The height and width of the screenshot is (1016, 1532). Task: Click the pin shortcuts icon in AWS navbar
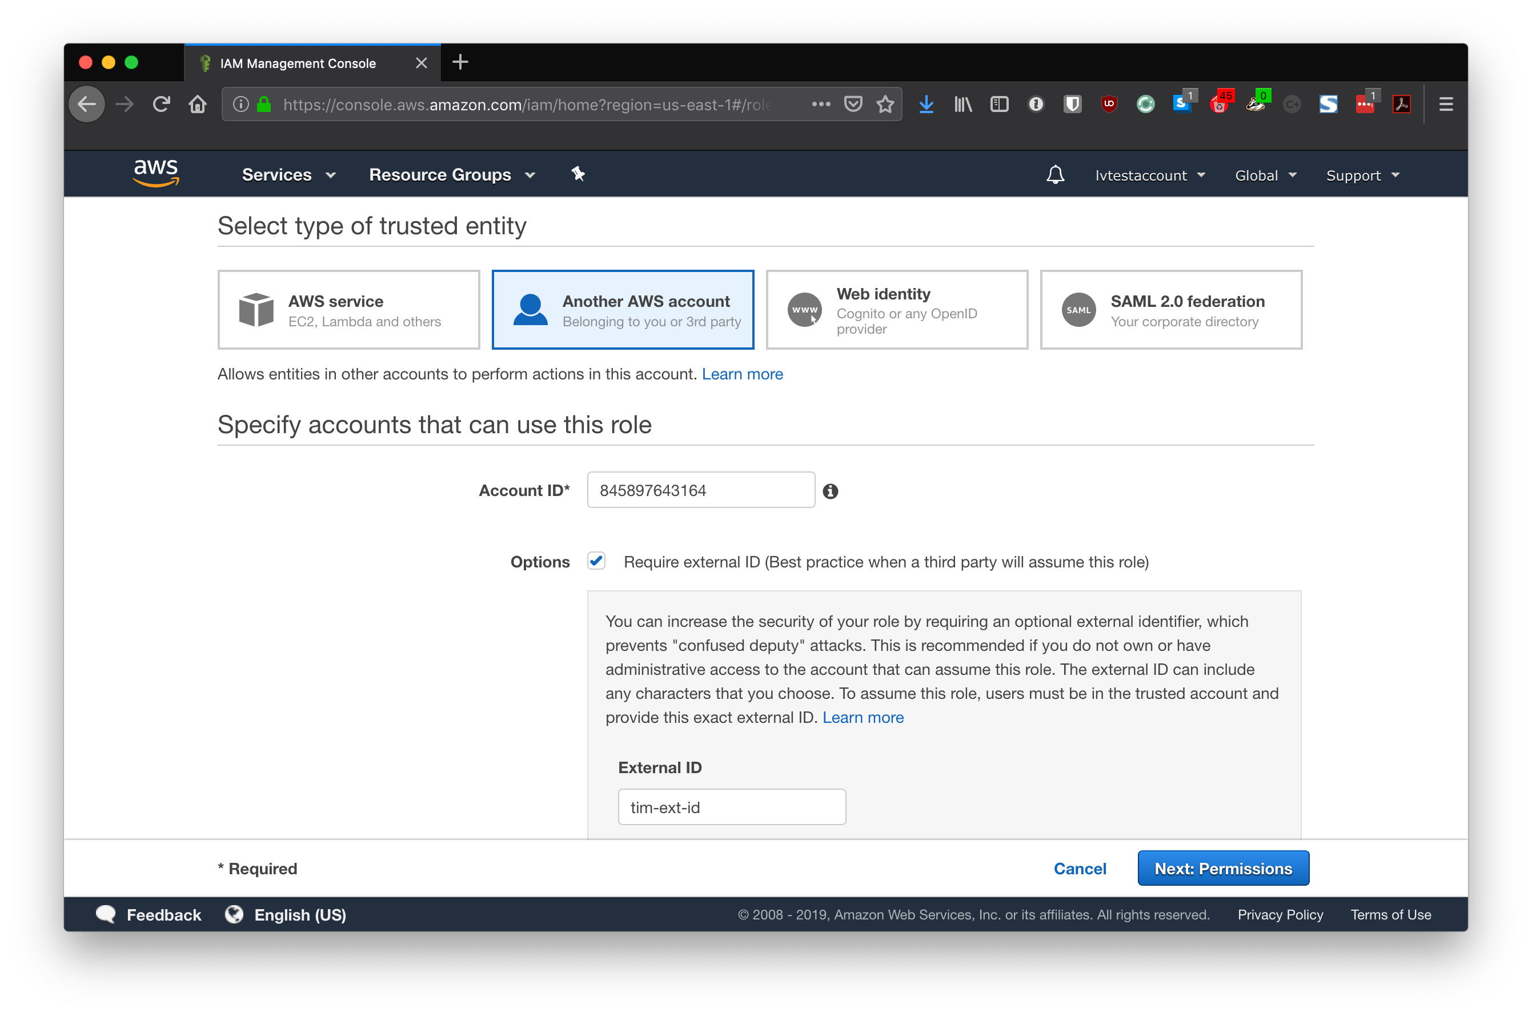578,174
